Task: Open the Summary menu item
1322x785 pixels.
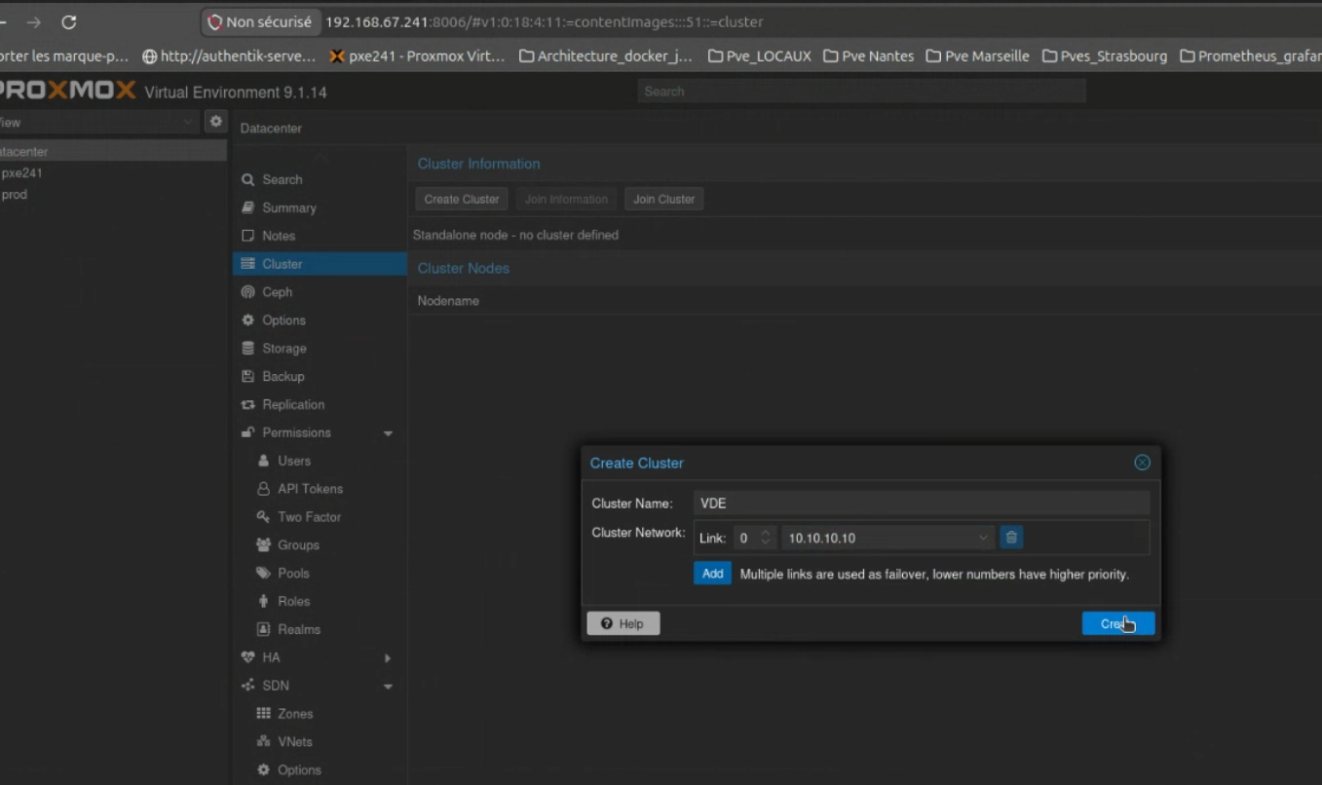Action: pyautogui.click(x=320, y=208)
